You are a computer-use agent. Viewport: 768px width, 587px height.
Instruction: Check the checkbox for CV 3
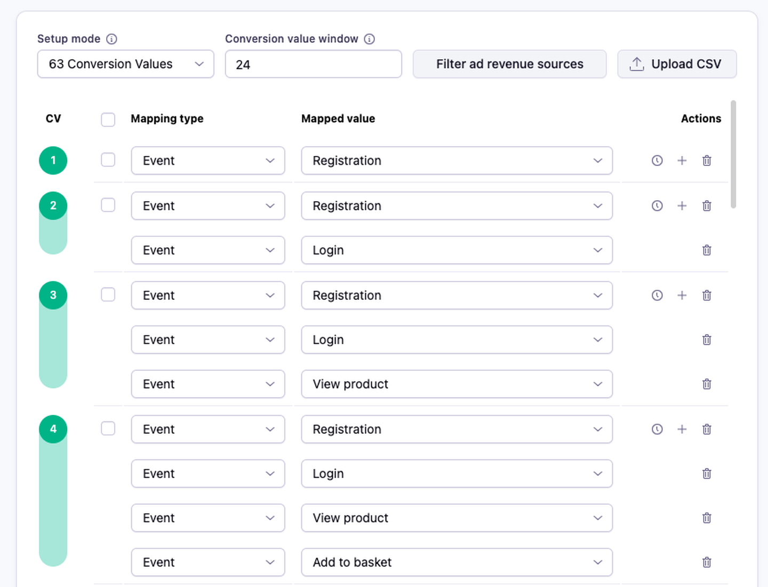coord(108,295)
